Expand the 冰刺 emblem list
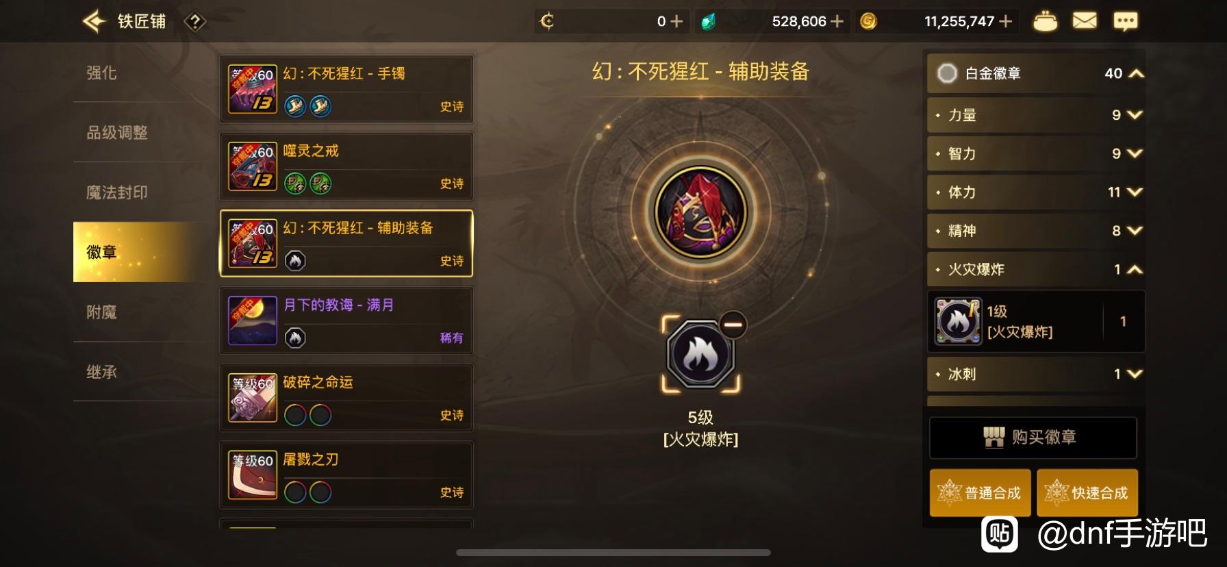The height and width of the screenshot is (567, 1227). click(1036, 374)
